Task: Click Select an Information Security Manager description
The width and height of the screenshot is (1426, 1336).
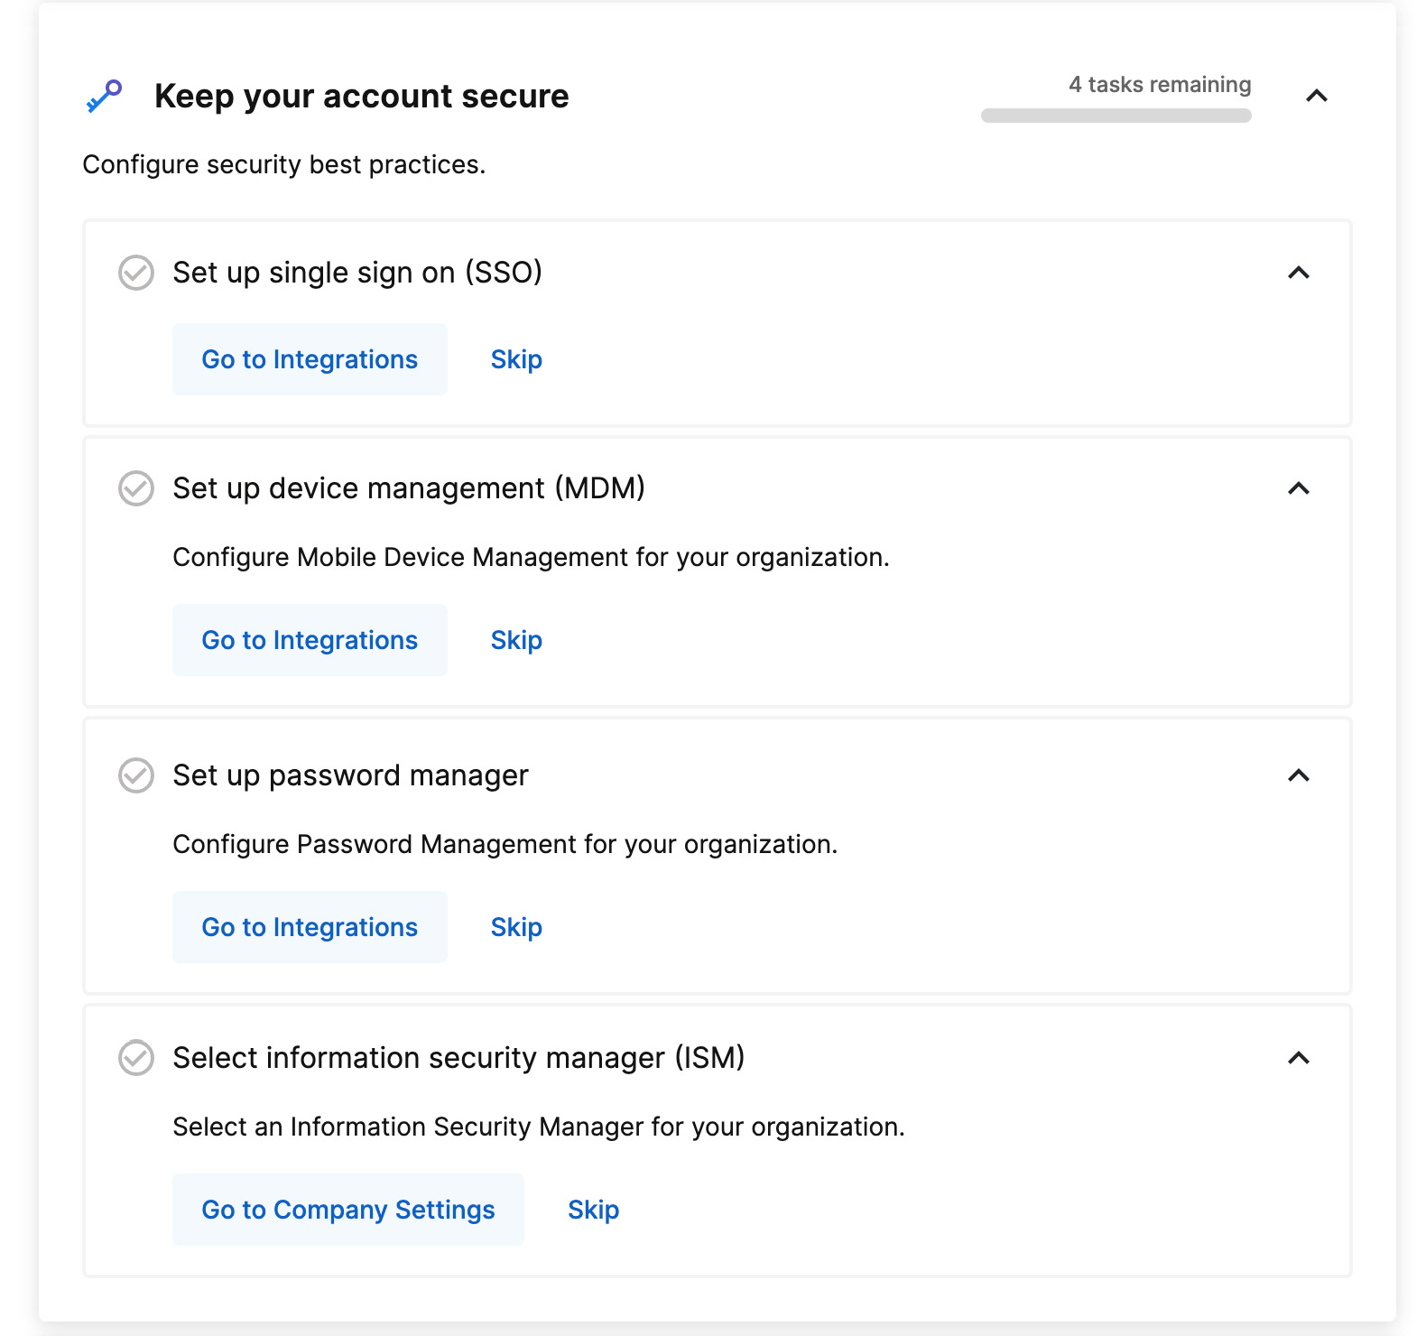Action: tap(538, 1127)
